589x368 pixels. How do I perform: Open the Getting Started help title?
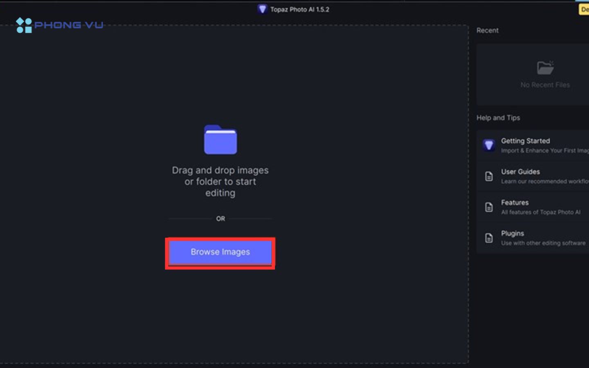coord(525,141)
